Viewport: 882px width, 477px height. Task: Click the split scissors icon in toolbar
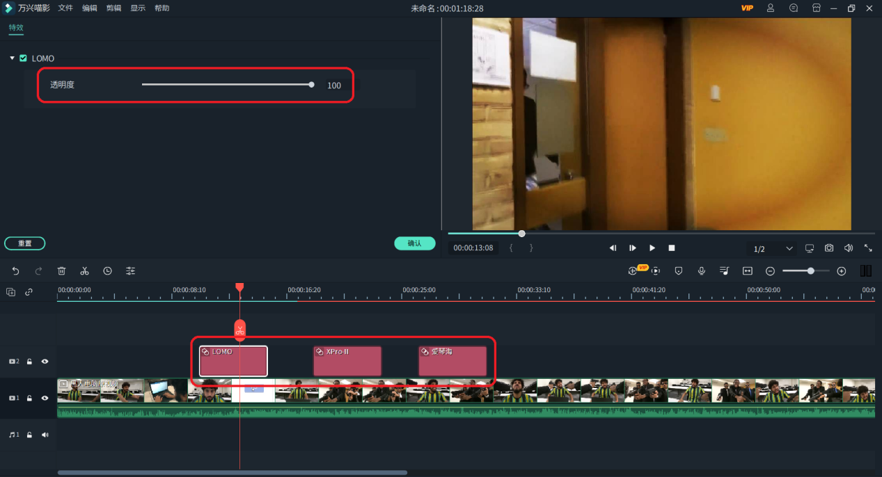84,271
